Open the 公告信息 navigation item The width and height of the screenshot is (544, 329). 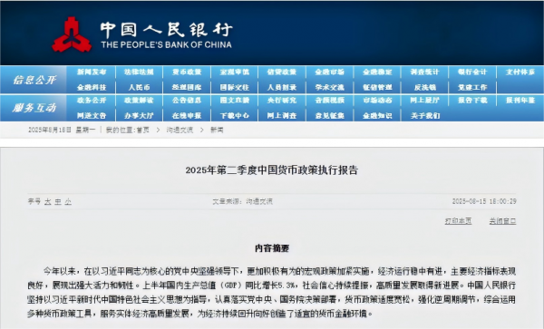pyautogui.click(x=187, y=101)
